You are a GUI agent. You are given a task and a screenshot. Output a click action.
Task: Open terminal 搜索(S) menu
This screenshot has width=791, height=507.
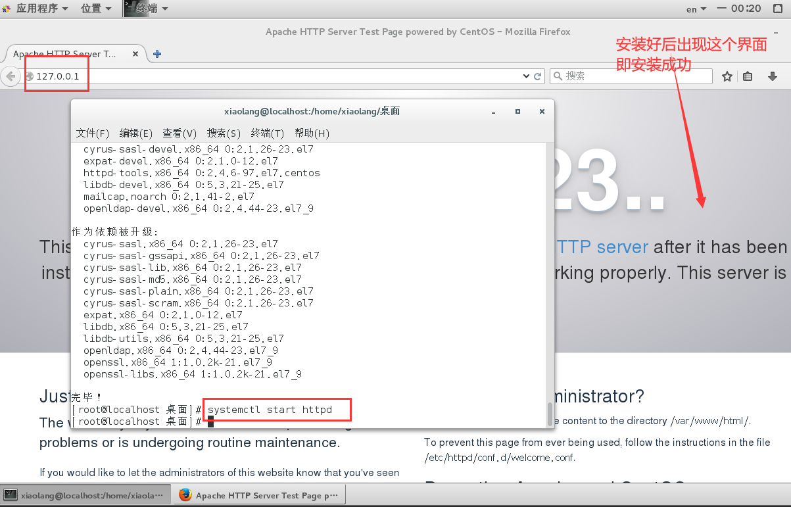[x=224, y=133]
